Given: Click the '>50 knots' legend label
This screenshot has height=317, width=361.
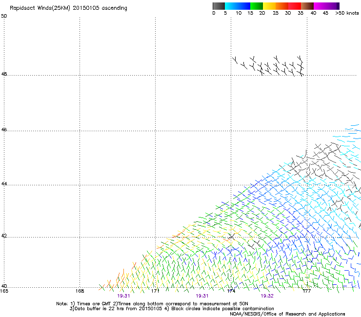Looking at the screenshot, I should tap(347, 13).
